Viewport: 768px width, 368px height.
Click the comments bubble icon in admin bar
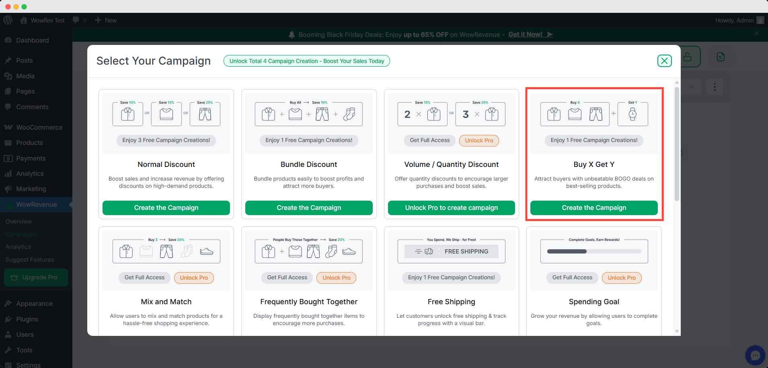76,20
